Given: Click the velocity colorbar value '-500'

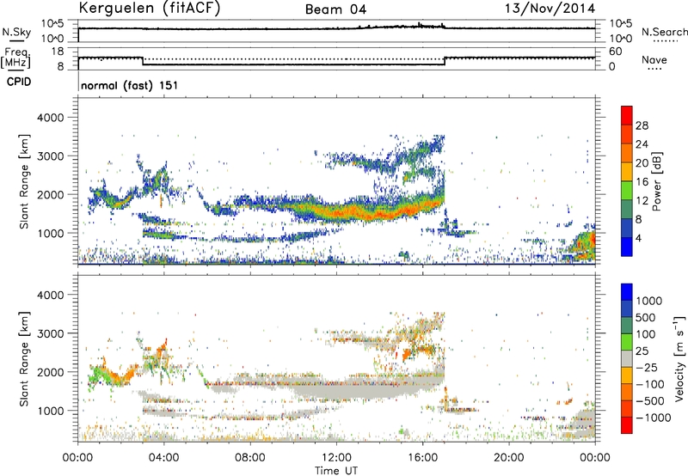Looking at the screenshot, I should pyautogui.click(x=650, y=401).
